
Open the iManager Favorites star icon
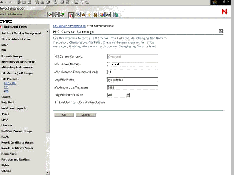click(89, 15)
